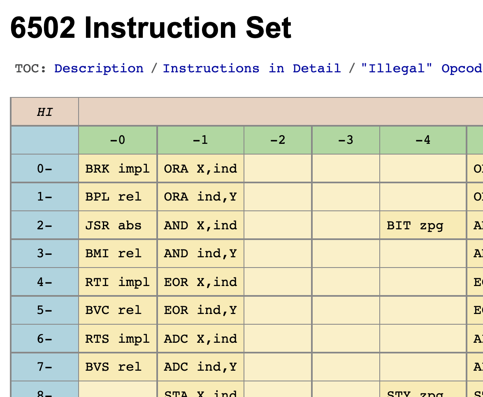
Task: Select the RTS impl table cell
Action: pyautogui.click(x=118, y=339)
